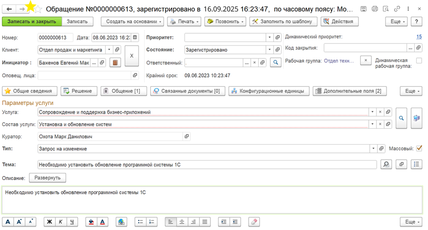The height and width of the screenshot is (230, 428).
Task: Open the three-dots menu in title bar
Action: [408, 9]
